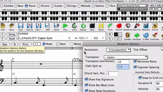Toggle Show Bar/Beat Lines checkbox
The height and width of the screenshot is (92, 163).
[x=86, y=85]
